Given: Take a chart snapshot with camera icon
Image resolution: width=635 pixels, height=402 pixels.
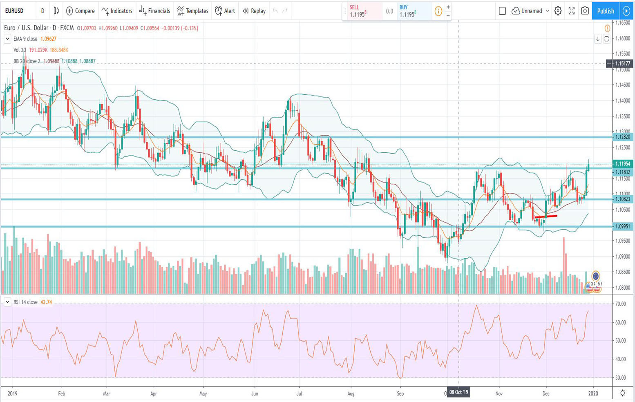Looking at the screenshot, I should point(585,11).
